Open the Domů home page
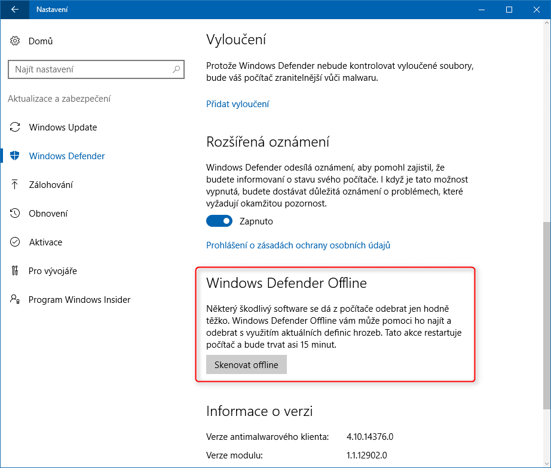The width and height of the screenshot is (551, 468). coord(41,41)
